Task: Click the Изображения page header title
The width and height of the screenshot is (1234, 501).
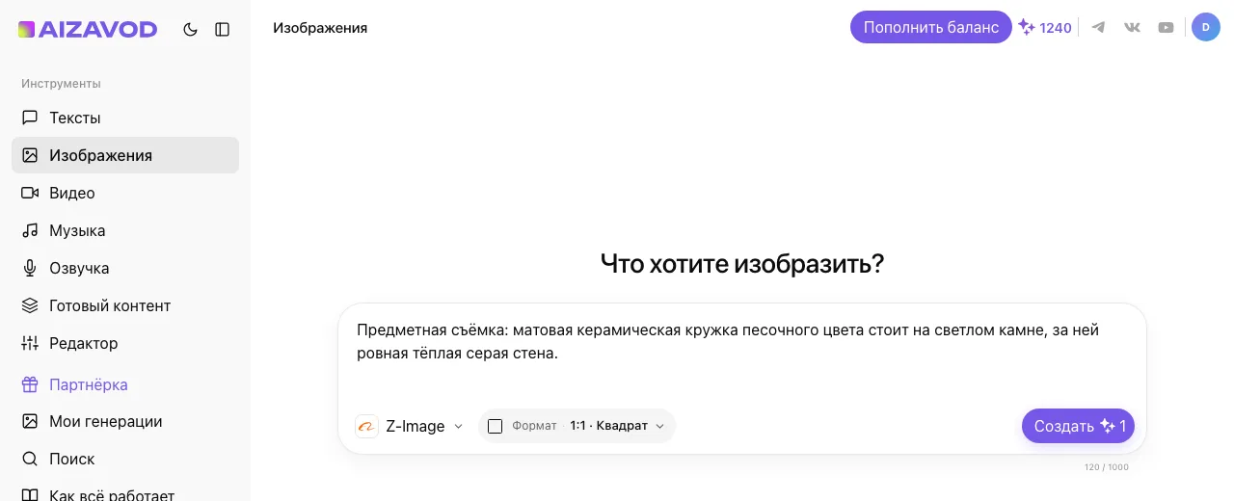Action: [x=320, y=28]
